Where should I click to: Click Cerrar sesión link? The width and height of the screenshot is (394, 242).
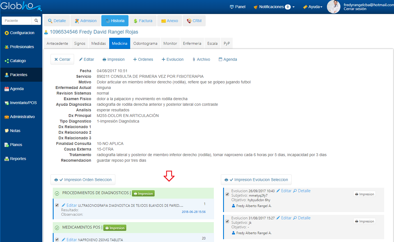(x=355, y=9)
